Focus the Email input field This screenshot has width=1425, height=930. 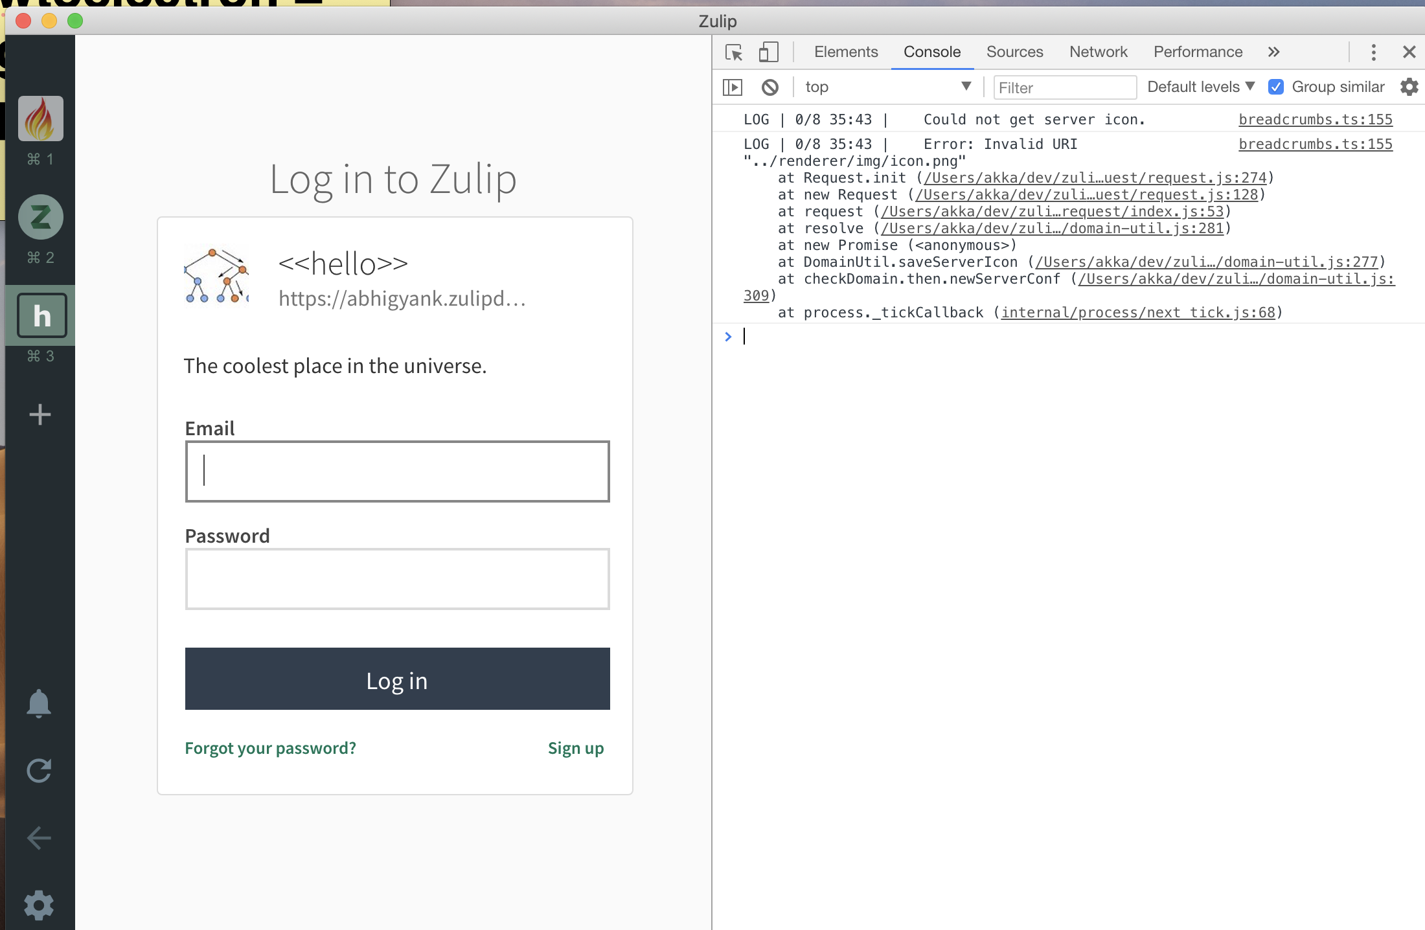pyautogui.click(x=397, y=471)
